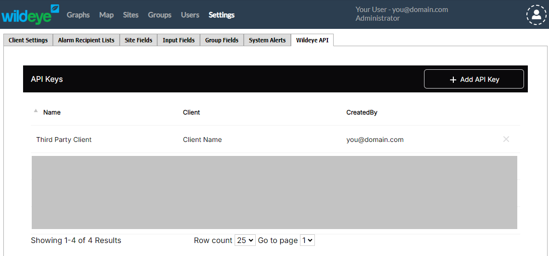Select Users in the top menu
Viewport: 549px width, 256px height.
point(190,15)
